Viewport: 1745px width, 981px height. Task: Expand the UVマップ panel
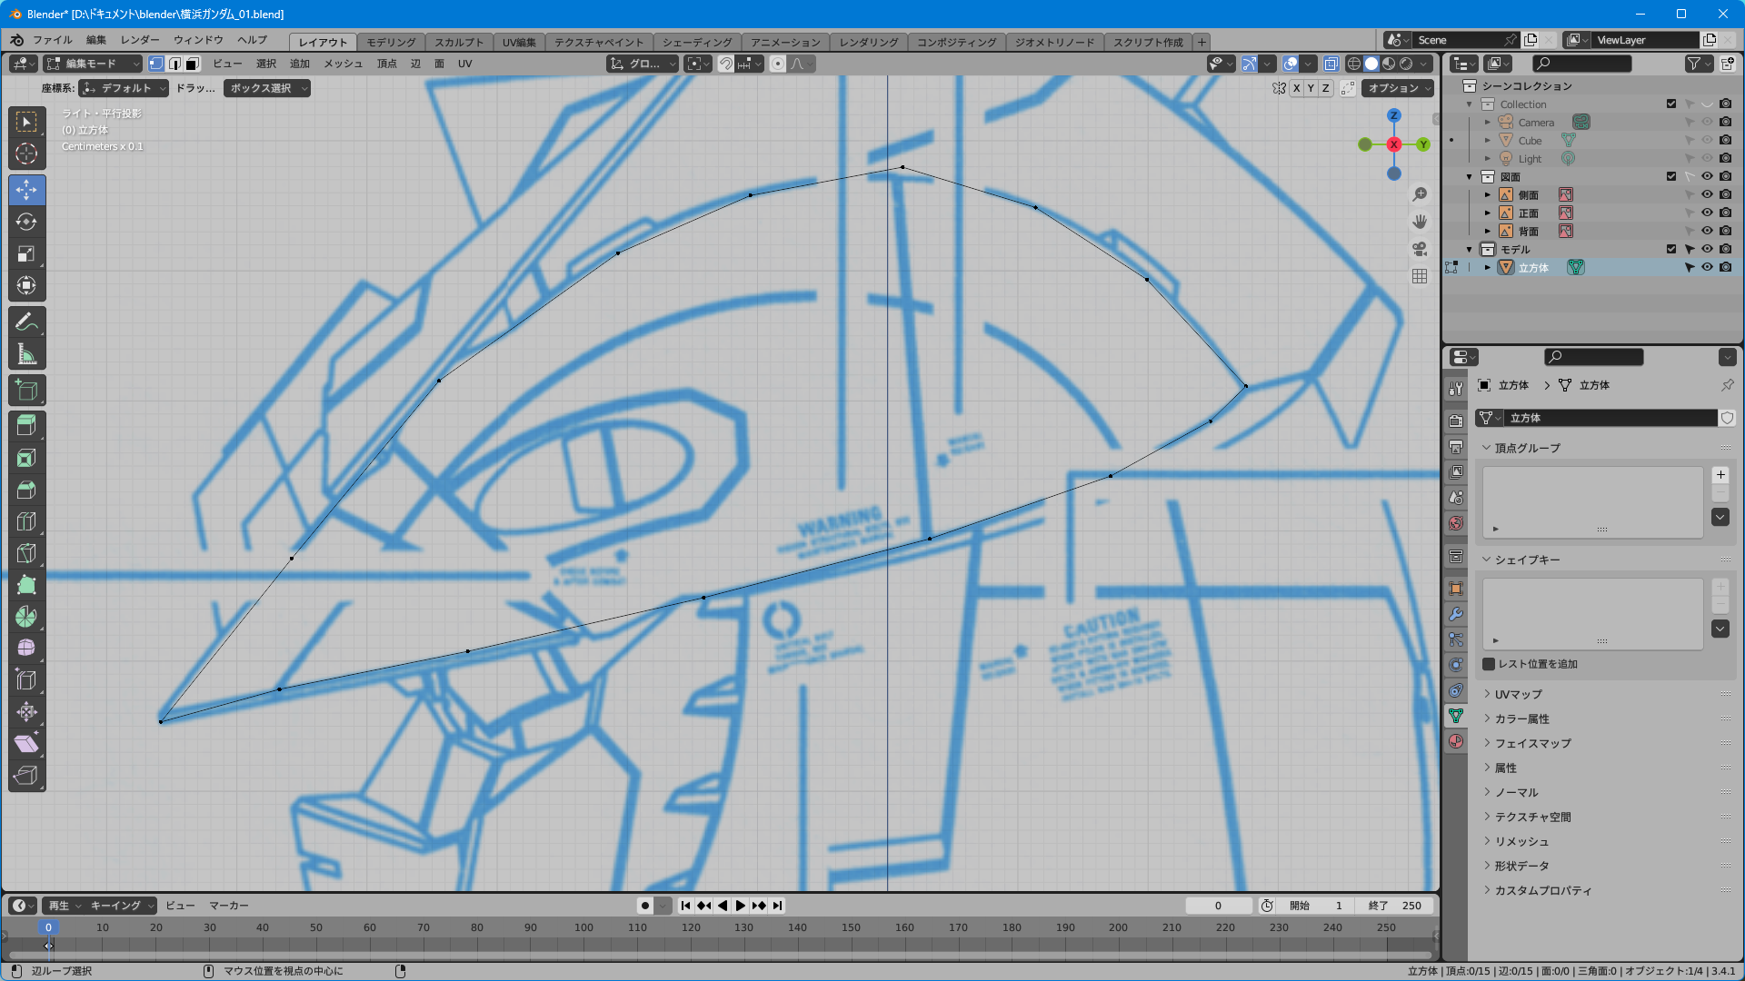[x=1518, y=694]
